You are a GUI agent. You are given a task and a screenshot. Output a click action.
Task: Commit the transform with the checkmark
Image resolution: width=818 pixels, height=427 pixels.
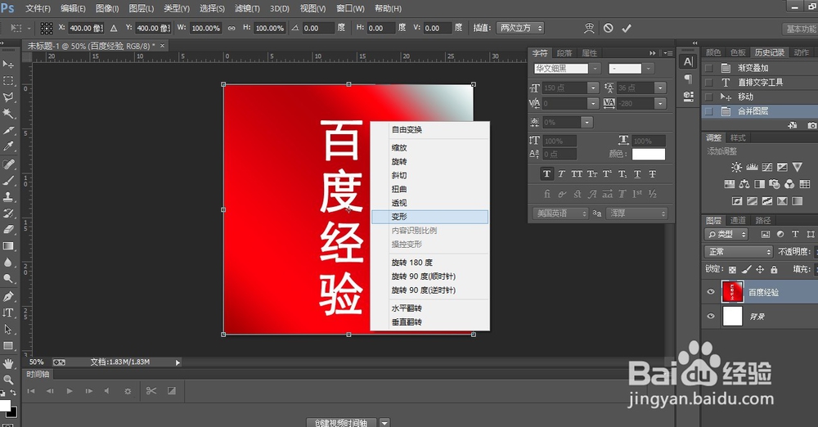coord(627,28)
